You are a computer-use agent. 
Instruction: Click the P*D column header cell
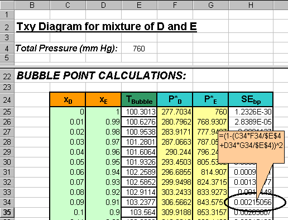175,99
